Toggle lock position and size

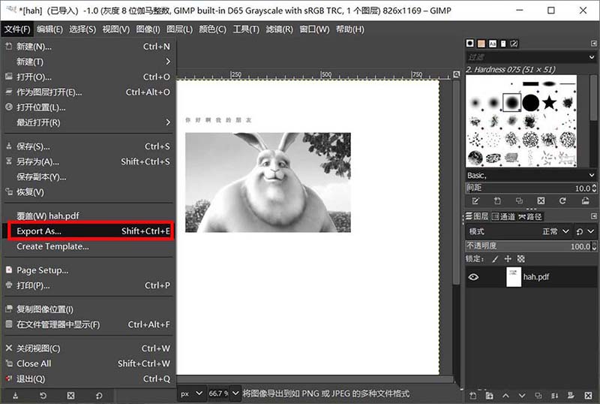[508, 259]
